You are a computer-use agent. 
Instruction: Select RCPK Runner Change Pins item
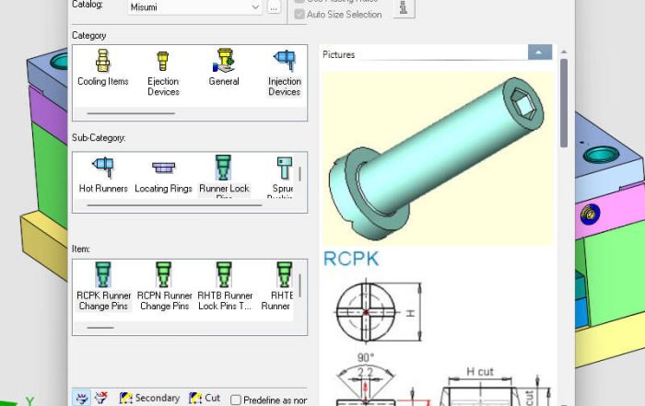pyautogui.click(x=103, y=285)
